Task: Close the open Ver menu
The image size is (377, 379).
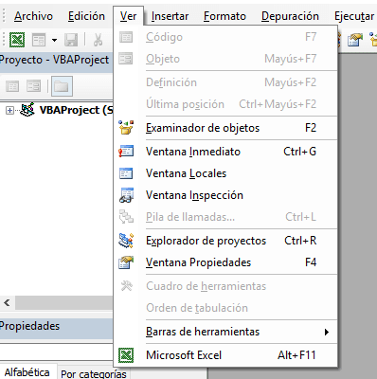Action: (128, 16)
